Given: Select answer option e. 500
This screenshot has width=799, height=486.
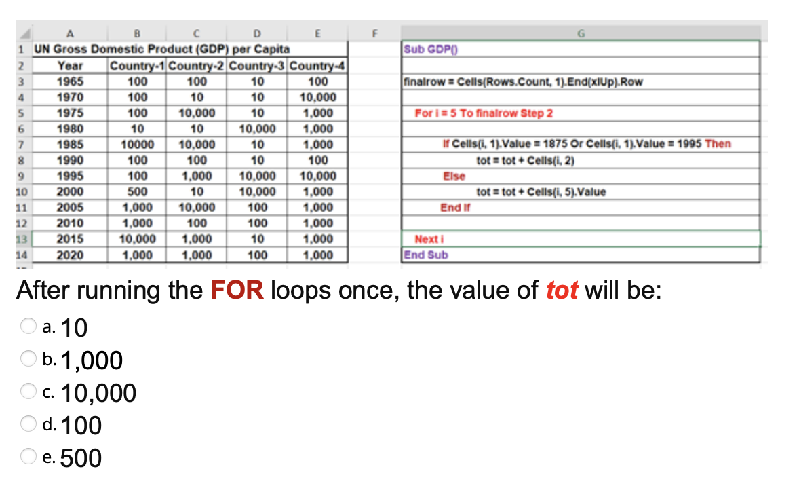Looking at the screenshot, I should tap(28, 456).
